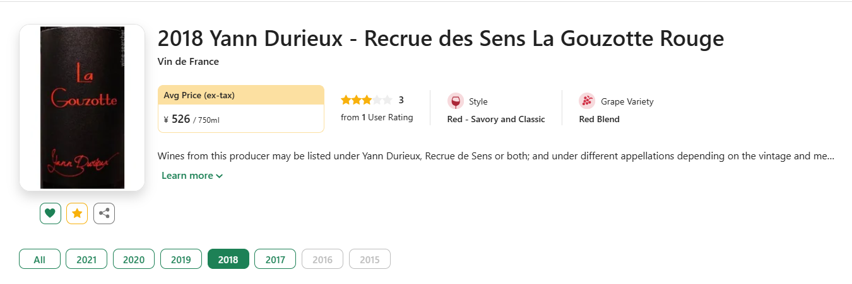
Task: Select the All vintages tab
Action: tap(40, 259)
